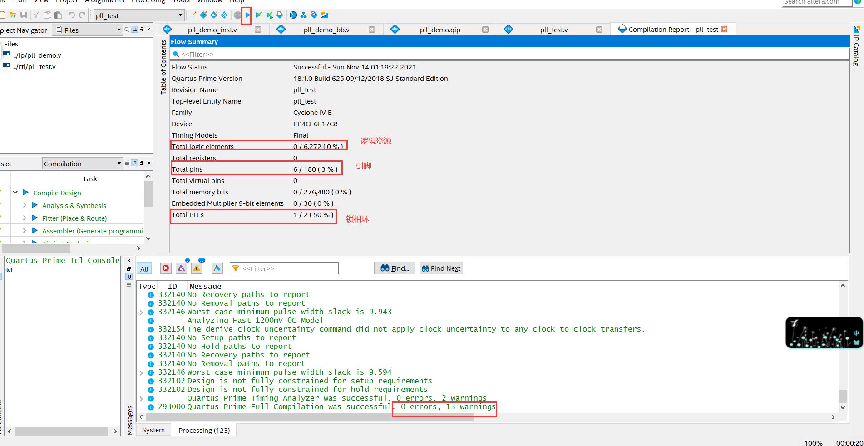Image resolution: width=864 pixels, height=446 pixels.
Task: Click the Start Analysis & Synthesis checkmark icon
Action: (x=258, y=15)
